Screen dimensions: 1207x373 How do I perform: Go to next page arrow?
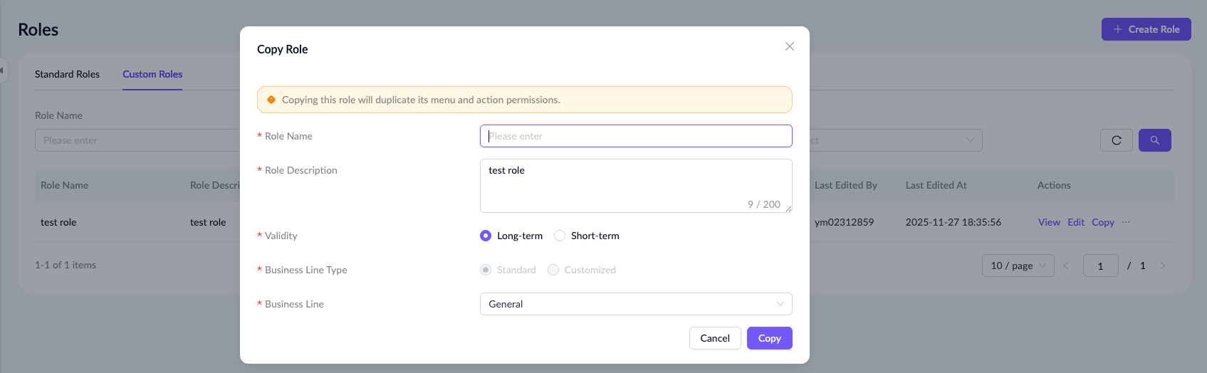click(1162, 266)
